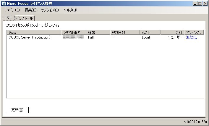The width and height of the screenshot is (209, 126).
Task: Sort by the 種類 column header
Action: (x=98, y=33)
